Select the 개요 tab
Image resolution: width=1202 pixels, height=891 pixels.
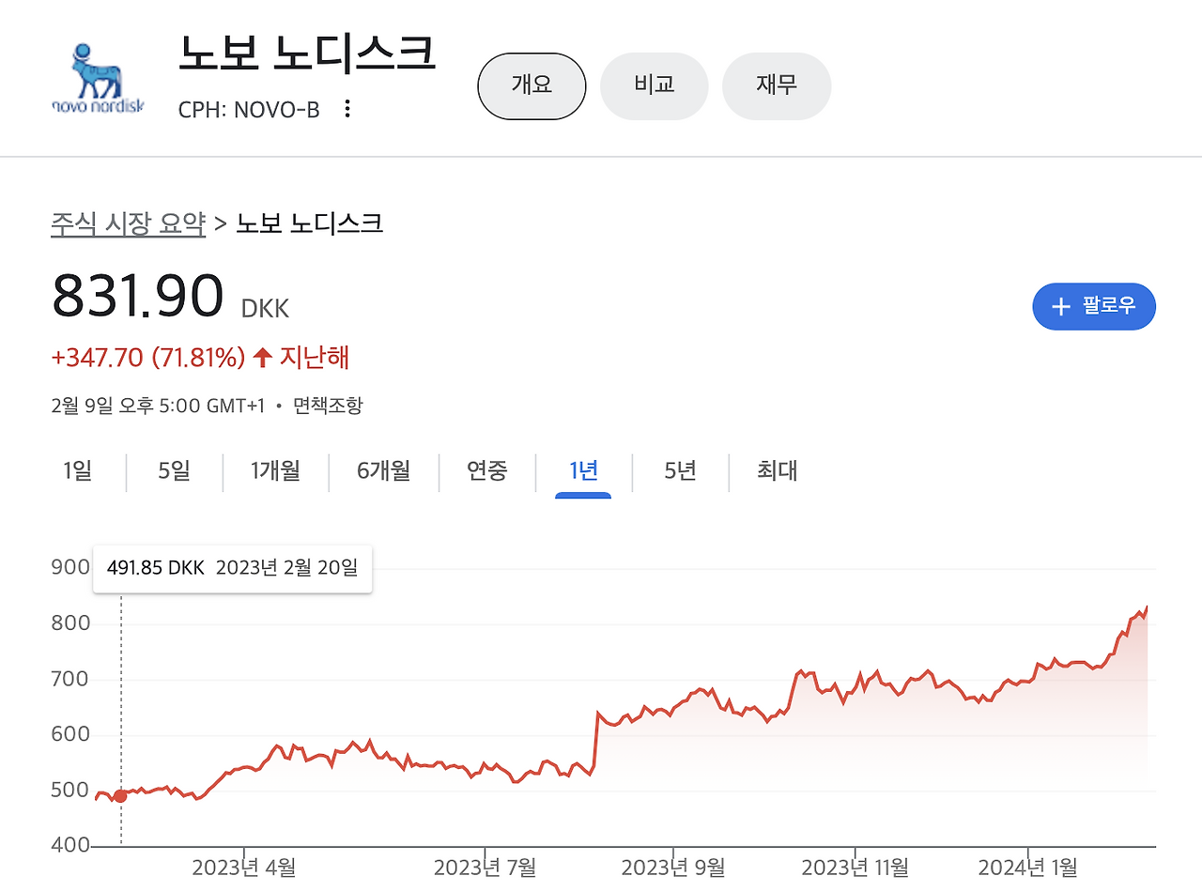point(532,85)
